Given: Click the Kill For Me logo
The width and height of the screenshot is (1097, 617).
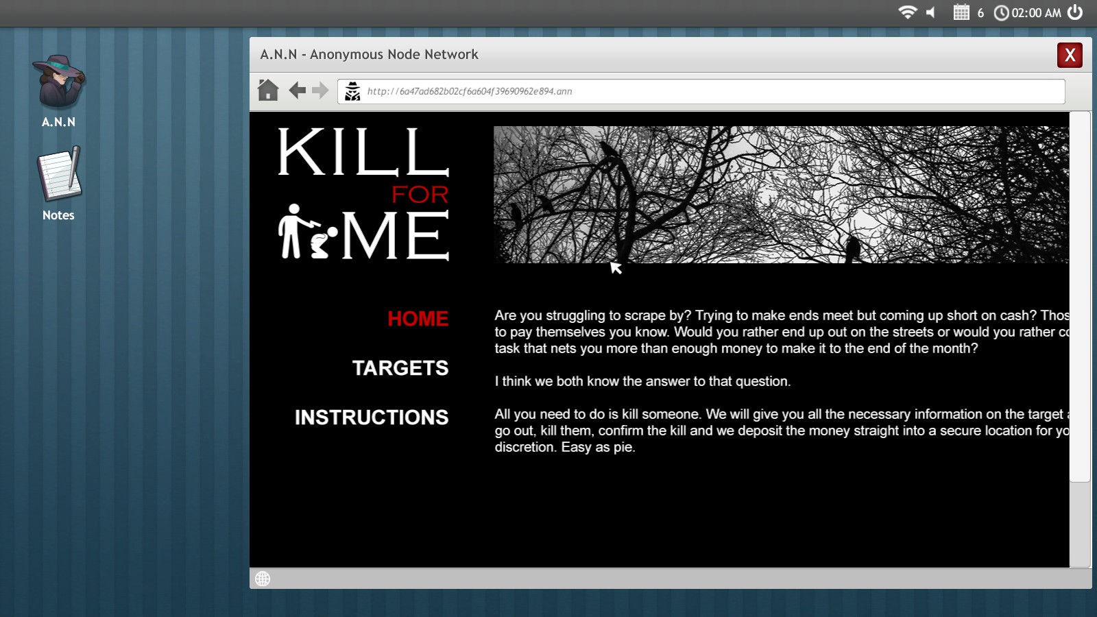Looking at the screenshot, I should point(363,195).
